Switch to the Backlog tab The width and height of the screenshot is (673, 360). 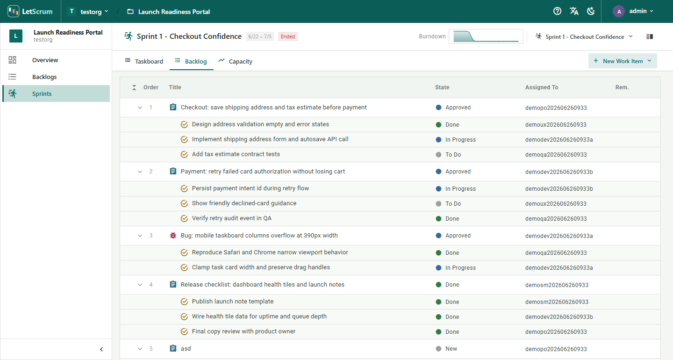click(191, 61)
